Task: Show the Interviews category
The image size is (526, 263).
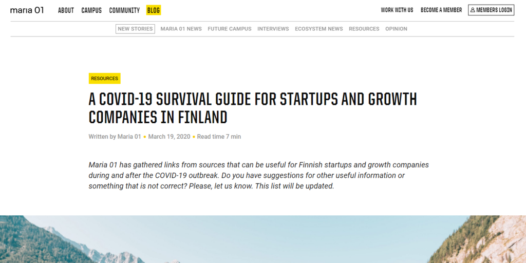Action: pos(273,29)
